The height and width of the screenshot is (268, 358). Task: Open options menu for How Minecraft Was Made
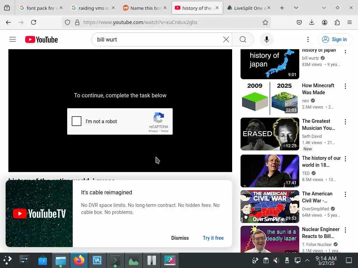pos(345,86)
